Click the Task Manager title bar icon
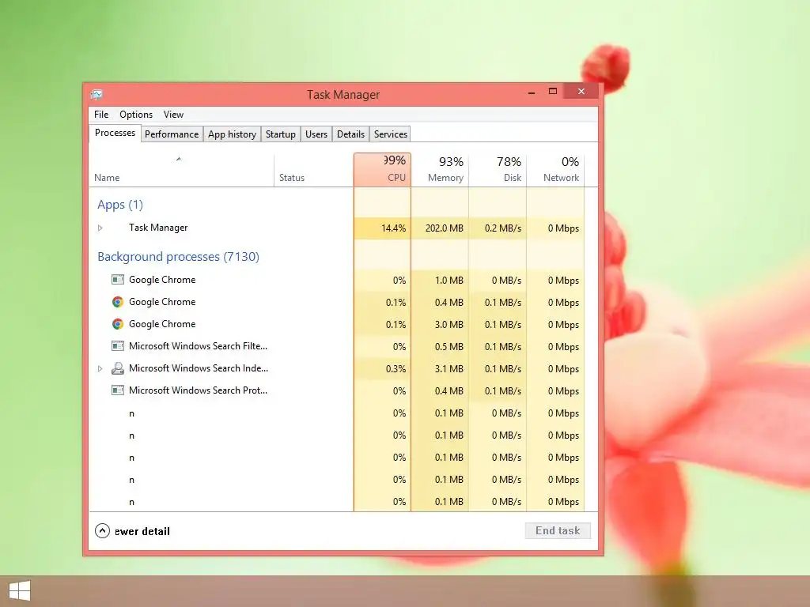The height and width of the screenshot is (607, 810). pos(97,95)
